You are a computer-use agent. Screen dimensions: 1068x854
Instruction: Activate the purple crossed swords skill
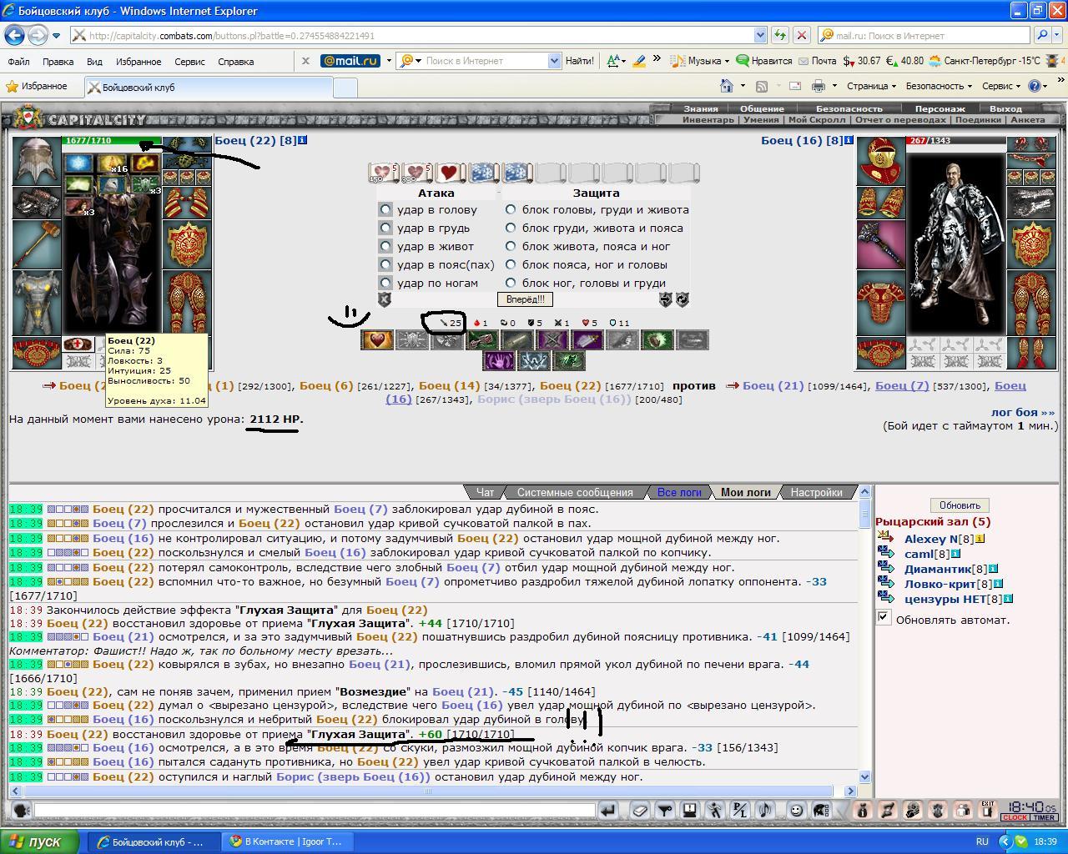click(552, 339)
